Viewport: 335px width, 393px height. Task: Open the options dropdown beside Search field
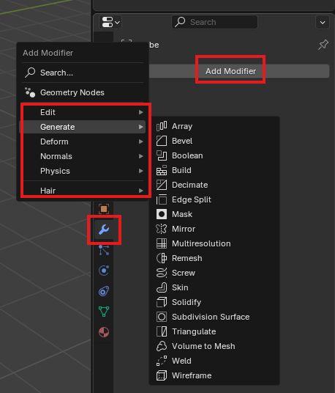[323, 22]
